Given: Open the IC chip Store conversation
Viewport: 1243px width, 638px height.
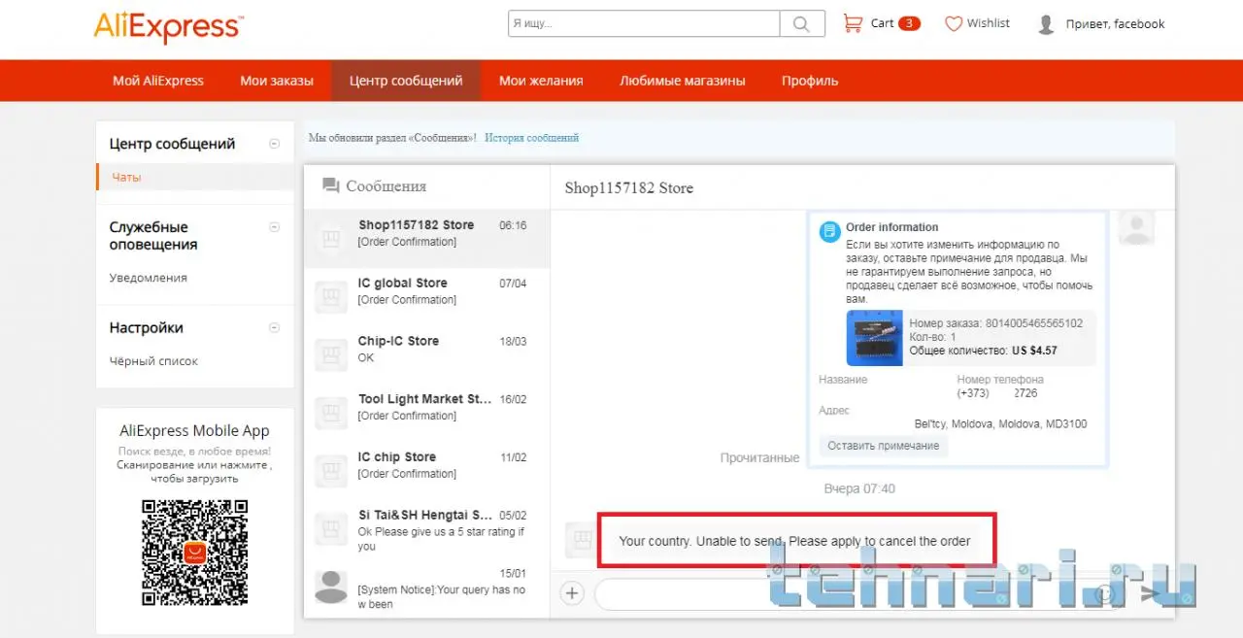Looking at the screenshot, I should (x=426, y=470).
